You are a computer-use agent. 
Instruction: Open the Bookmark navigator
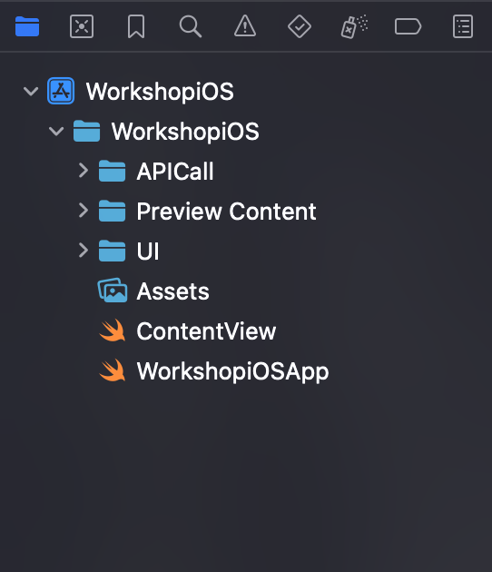[x=136, y=26]
